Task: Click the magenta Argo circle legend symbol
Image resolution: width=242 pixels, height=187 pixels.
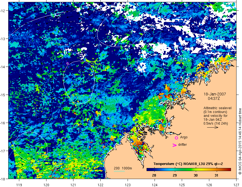Action: 176,138
